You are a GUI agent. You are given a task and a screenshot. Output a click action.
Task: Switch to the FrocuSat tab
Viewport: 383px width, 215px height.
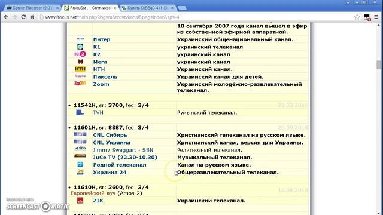click(90, 8)
